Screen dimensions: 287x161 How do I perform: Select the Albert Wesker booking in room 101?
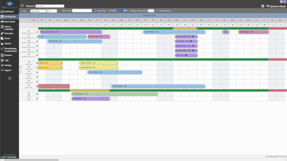[174, 32]
